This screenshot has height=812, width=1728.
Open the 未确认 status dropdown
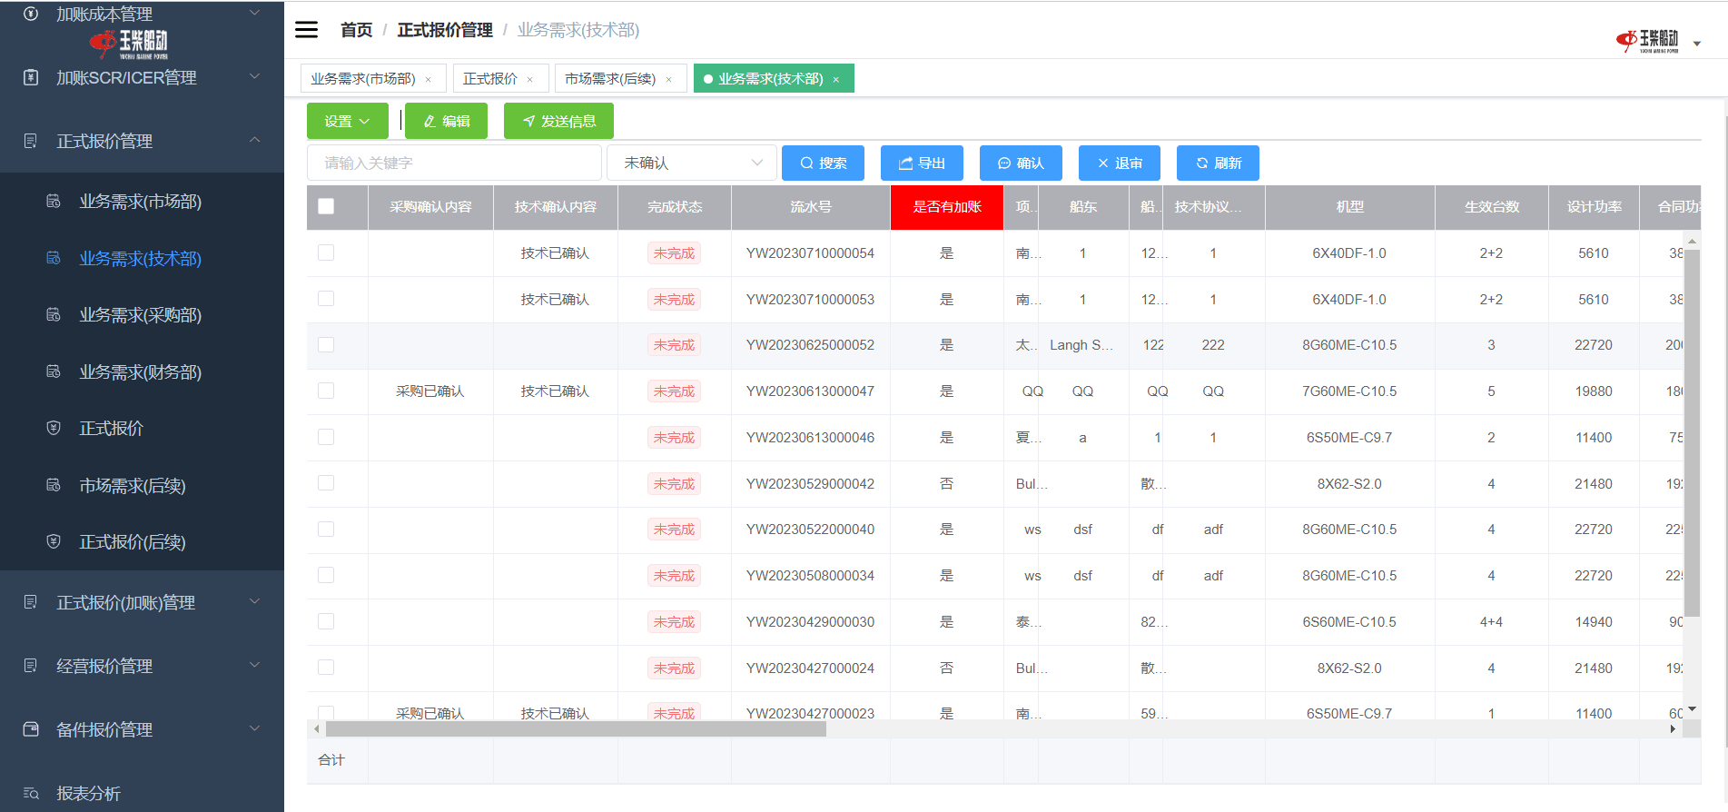691,163
